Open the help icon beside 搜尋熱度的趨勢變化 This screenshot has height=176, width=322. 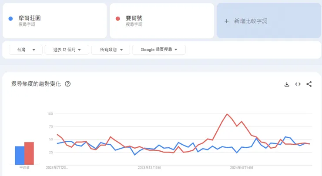[x=68, y=84]
